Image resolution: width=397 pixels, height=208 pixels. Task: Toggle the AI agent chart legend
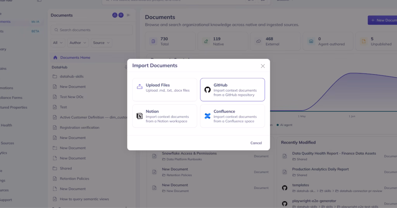click(x=284, y=125)
